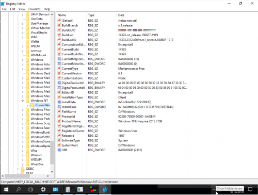This screenshot has height=195, width=258.
Task: Open Task View on the taskbar
Action: tap(30, 189)
